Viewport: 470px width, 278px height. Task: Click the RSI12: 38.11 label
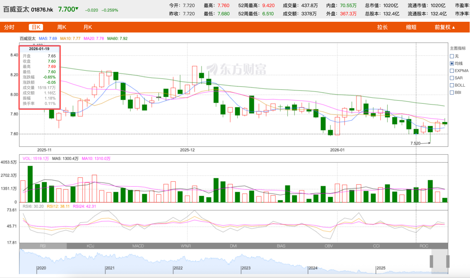tap(58, 206)
